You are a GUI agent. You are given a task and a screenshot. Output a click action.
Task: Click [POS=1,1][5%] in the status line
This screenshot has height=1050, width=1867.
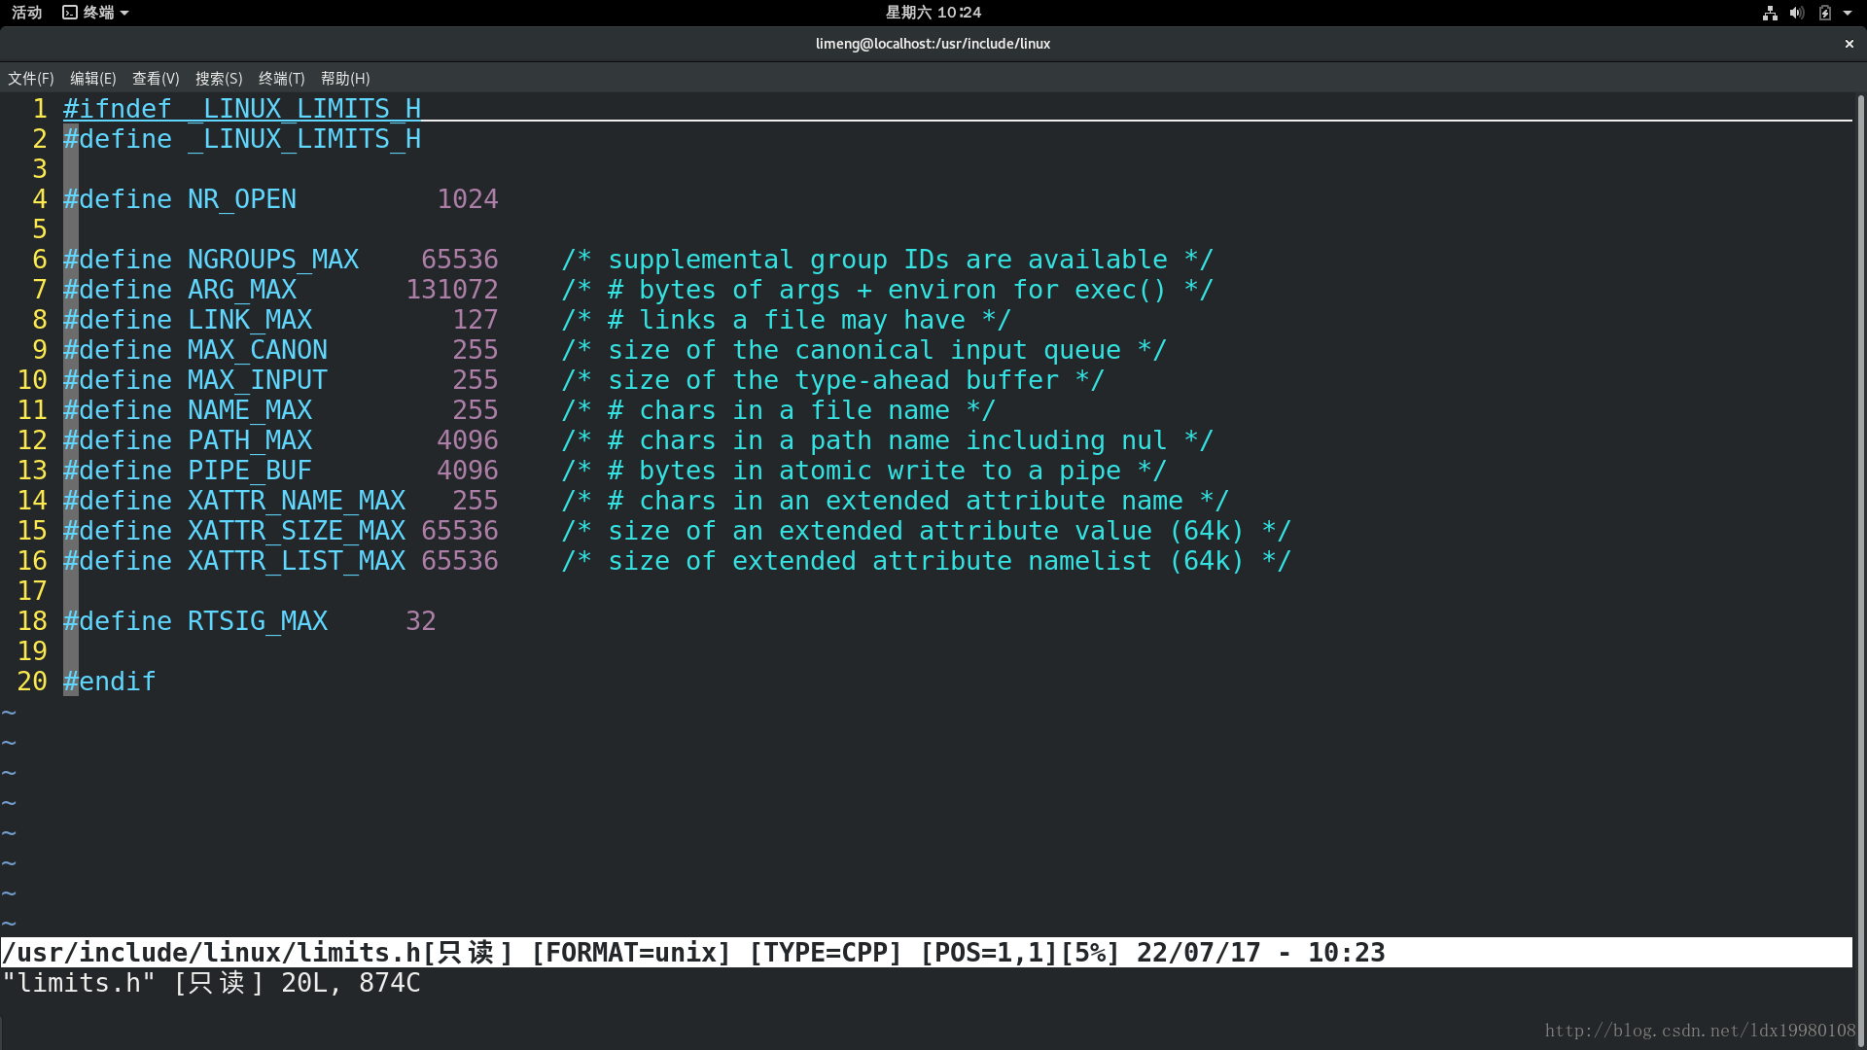pos(1020,953)
